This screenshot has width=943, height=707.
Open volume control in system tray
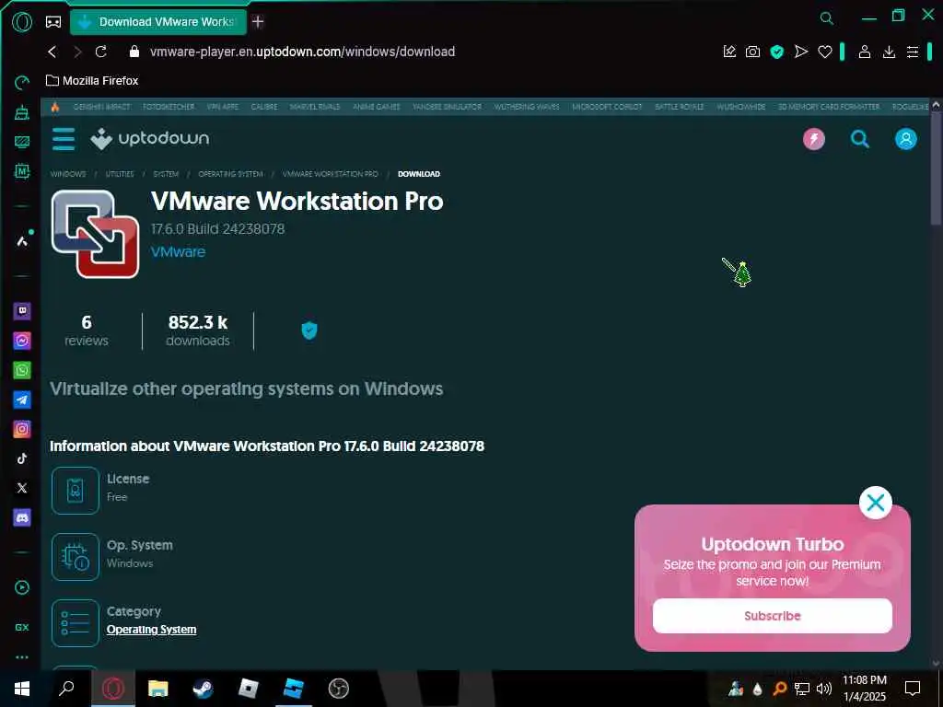point(824,689)
